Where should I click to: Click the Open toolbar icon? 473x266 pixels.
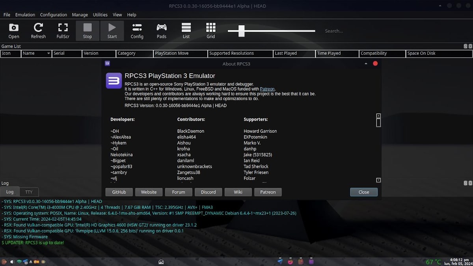[x=14, y=31]
